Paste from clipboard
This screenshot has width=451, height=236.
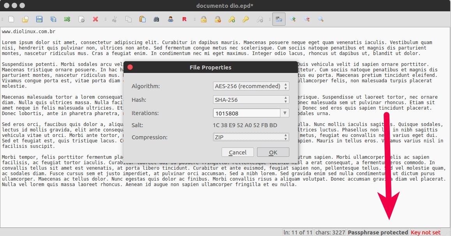coord(142,19)
